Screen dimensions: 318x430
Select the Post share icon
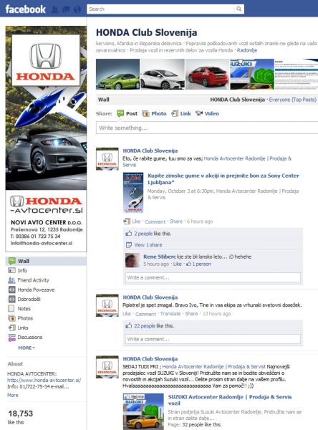coord(120,113)
